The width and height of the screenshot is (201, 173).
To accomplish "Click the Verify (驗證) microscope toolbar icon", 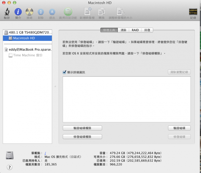I will click(7, 12).
